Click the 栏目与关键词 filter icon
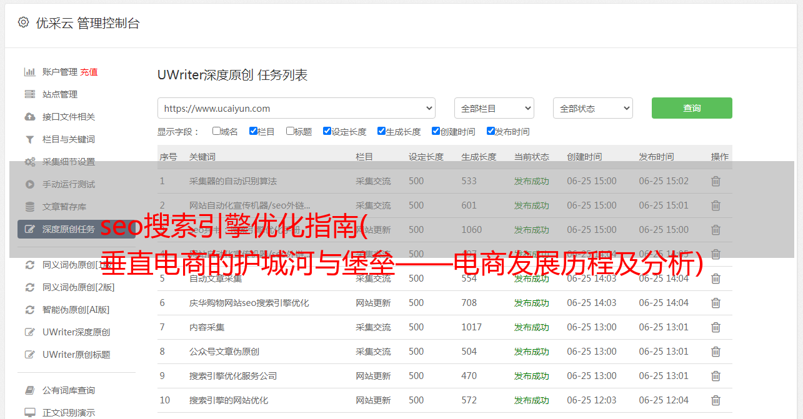 pyautogui.click(x=29, y=139)
